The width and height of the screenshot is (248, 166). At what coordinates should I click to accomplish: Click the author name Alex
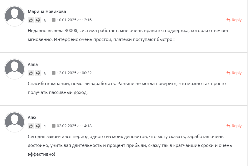pos(32,117)
